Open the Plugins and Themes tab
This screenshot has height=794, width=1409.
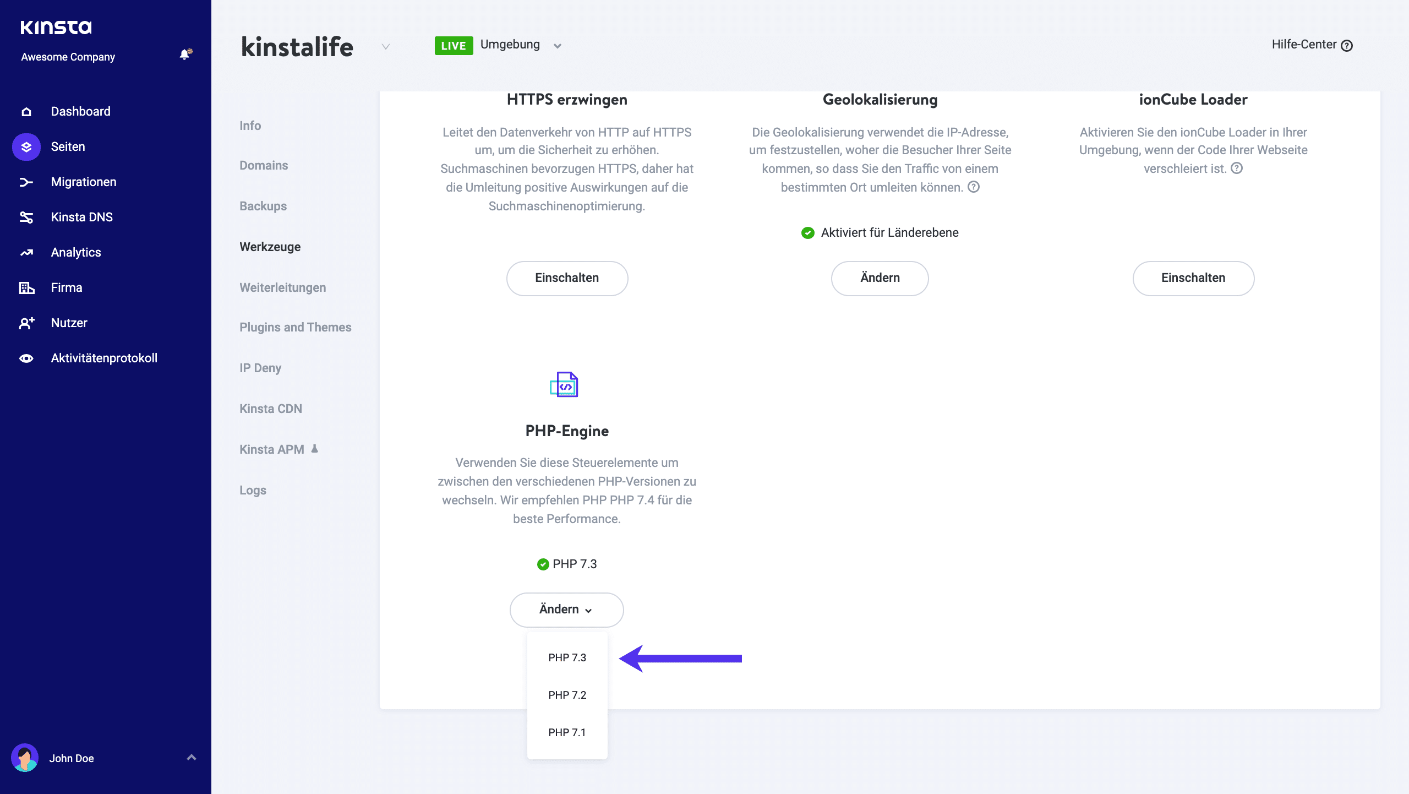click(295, 327)
